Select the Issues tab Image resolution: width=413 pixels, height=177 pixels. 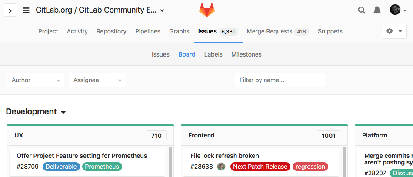(218, 32)
